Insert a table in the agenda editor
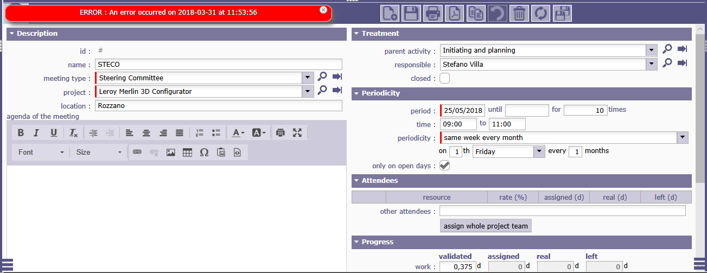 tap(187, 153)
